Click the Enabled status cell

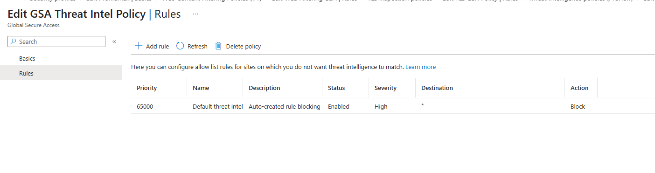point(339,106)
